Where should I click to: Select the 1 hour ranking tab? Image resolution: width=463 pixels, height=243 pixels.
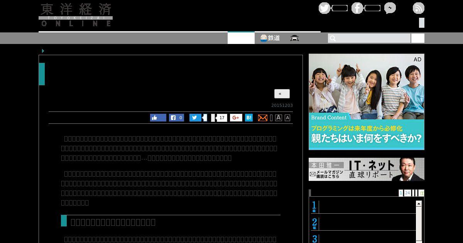pyautogui.click(x=401, y=193)
